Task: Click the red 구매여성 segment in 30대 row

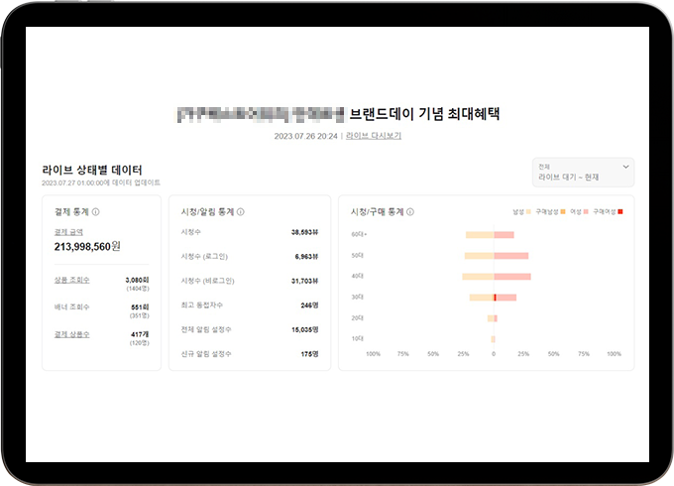Action: (495, 298)
